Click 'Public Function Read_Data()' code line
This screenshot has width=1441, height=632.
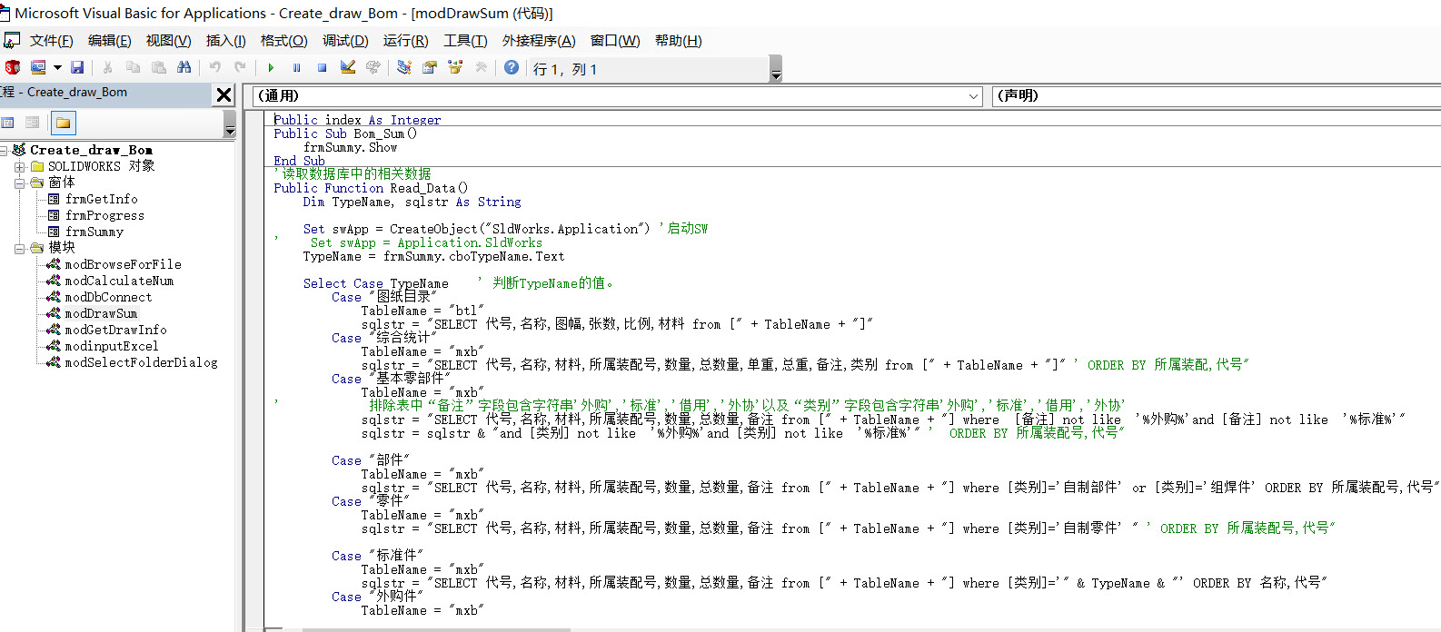(371, 188)
